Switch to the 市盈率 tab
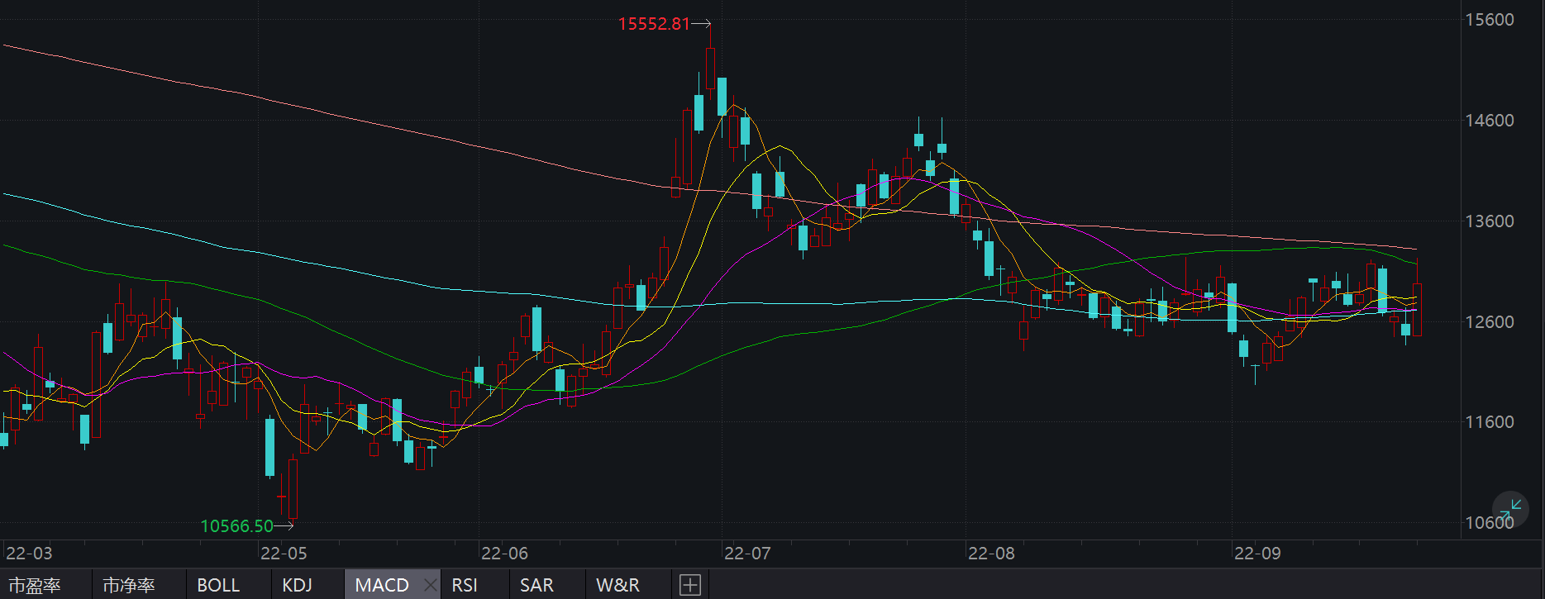Viewport: 1545px width, 599px height. coord(35,585)
